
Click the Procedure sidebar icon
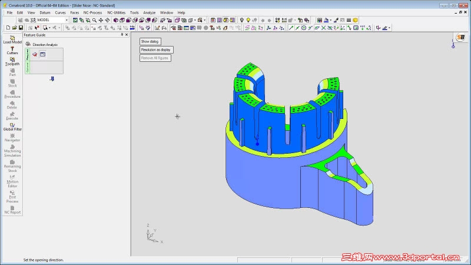coord(12,94)
